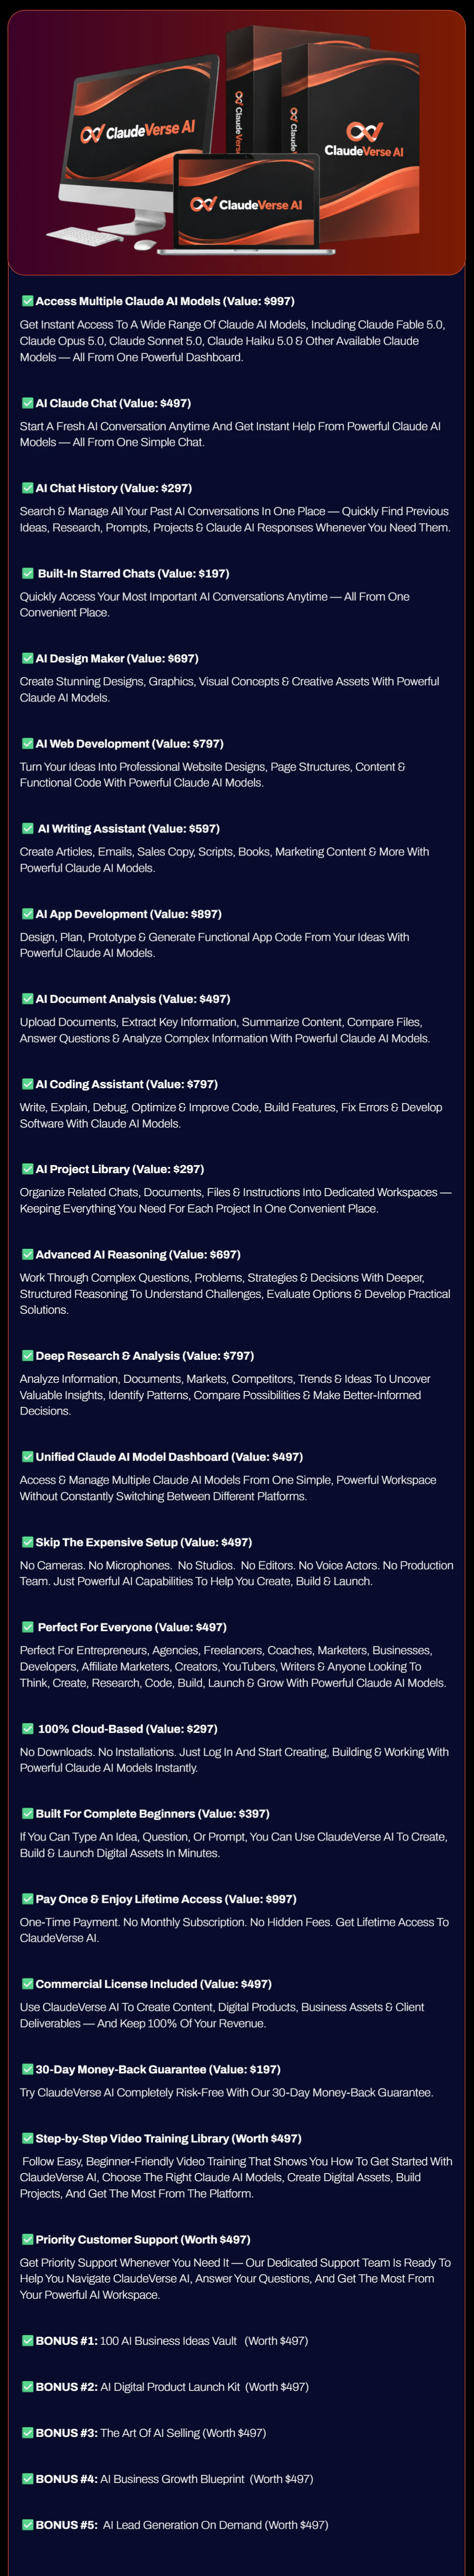Click the ClaudeVerse AI logo on the laptop screen

pos(246,204)
